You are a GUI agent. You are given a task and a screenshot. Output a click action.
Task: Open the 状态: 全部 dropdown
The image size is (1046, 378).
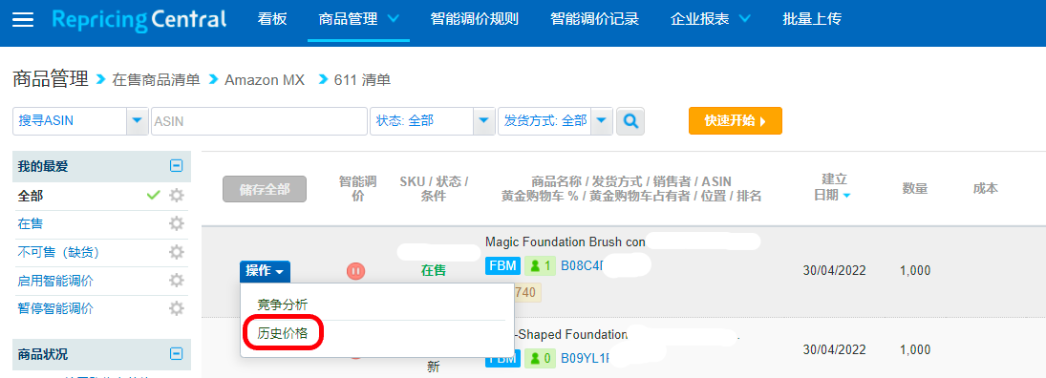pos(483,120)
